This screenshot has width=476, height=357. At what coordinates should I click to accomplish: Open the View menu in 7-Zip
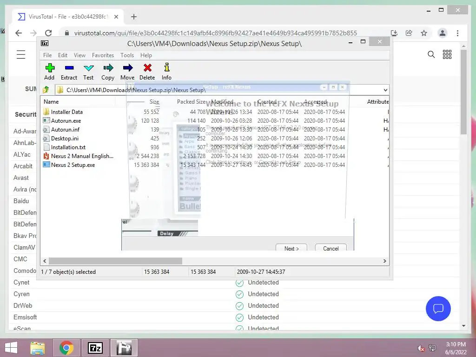(79, 55)
